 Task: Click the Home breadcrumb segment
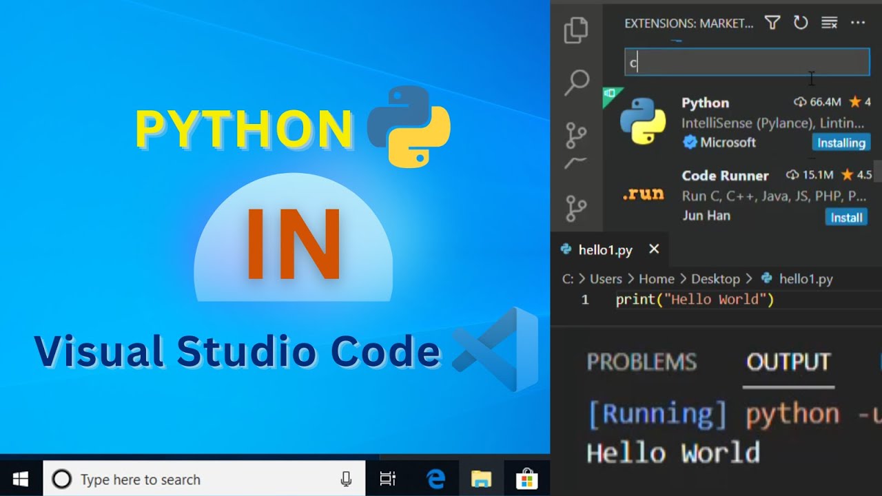pos(656,279)
